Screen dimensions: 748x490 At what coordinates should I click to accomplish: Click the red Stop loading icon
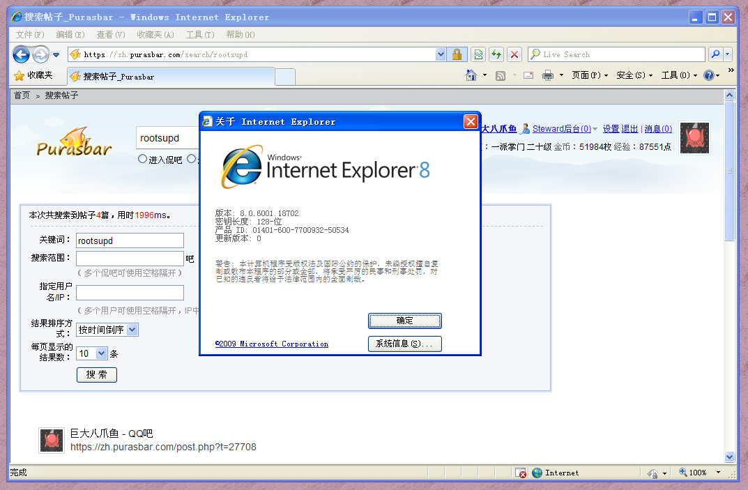[x=514, y=54]
